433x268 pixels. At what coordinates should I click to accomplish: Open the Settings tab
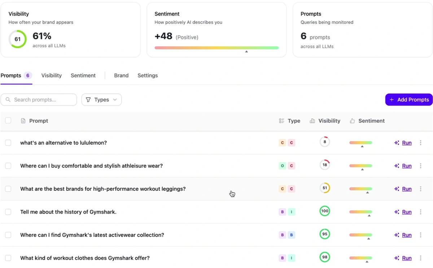148,75
